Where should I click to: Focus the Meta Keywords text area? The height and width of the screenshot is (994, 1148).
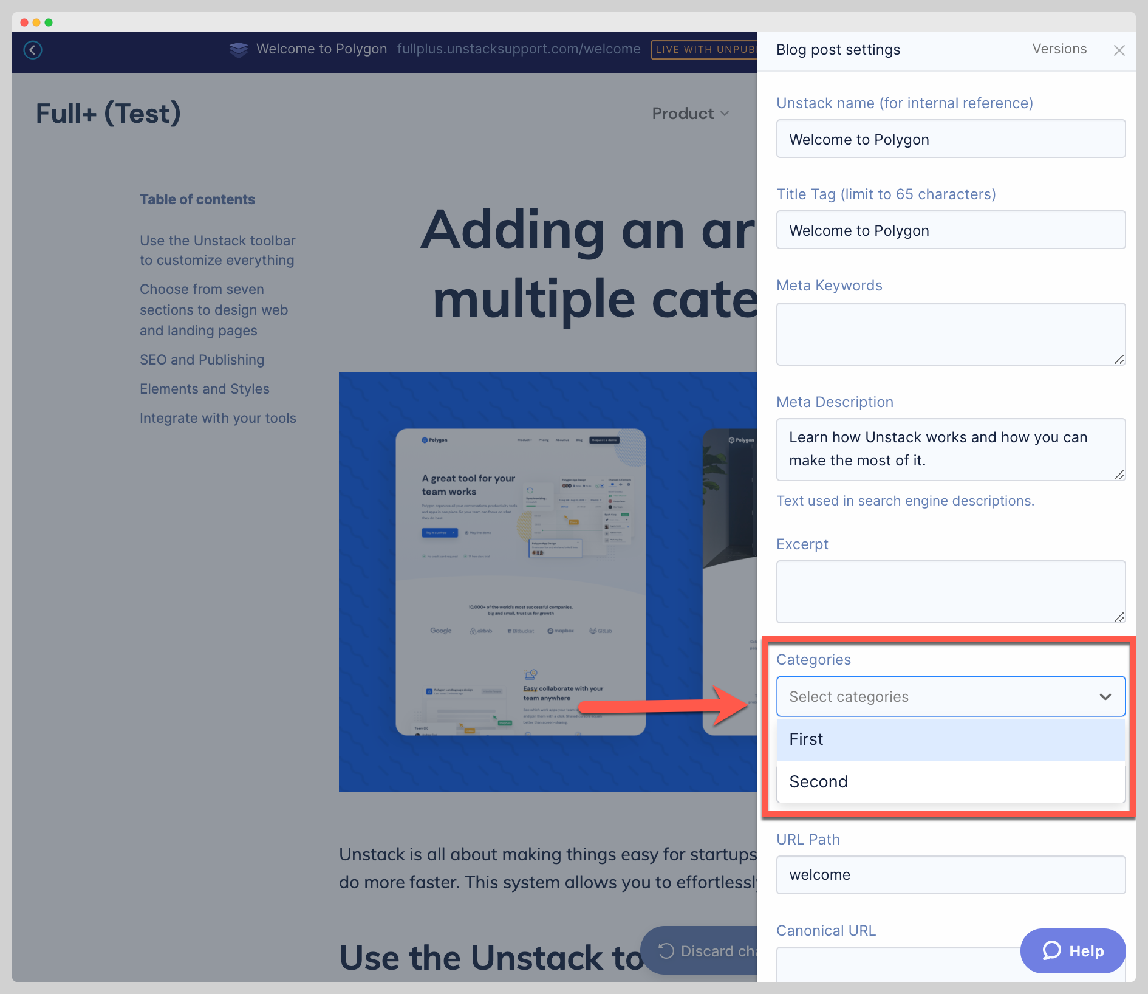pyautogui.click(x=951, y=334)
